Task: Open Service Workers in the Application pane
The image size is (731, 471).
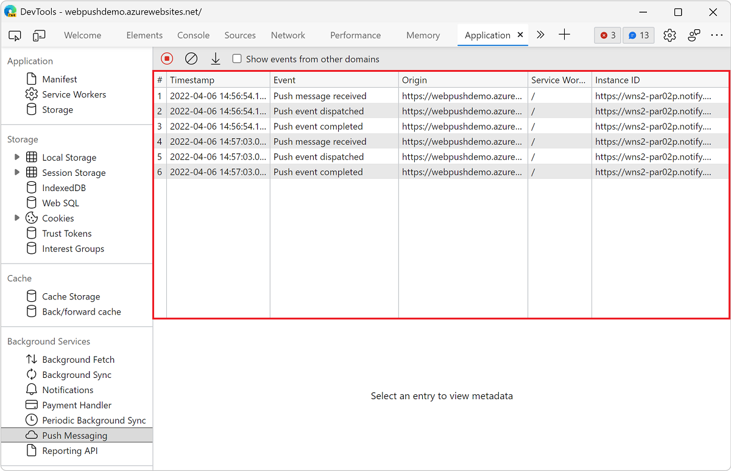Action: pyautogui.click(x=74, y=94)
